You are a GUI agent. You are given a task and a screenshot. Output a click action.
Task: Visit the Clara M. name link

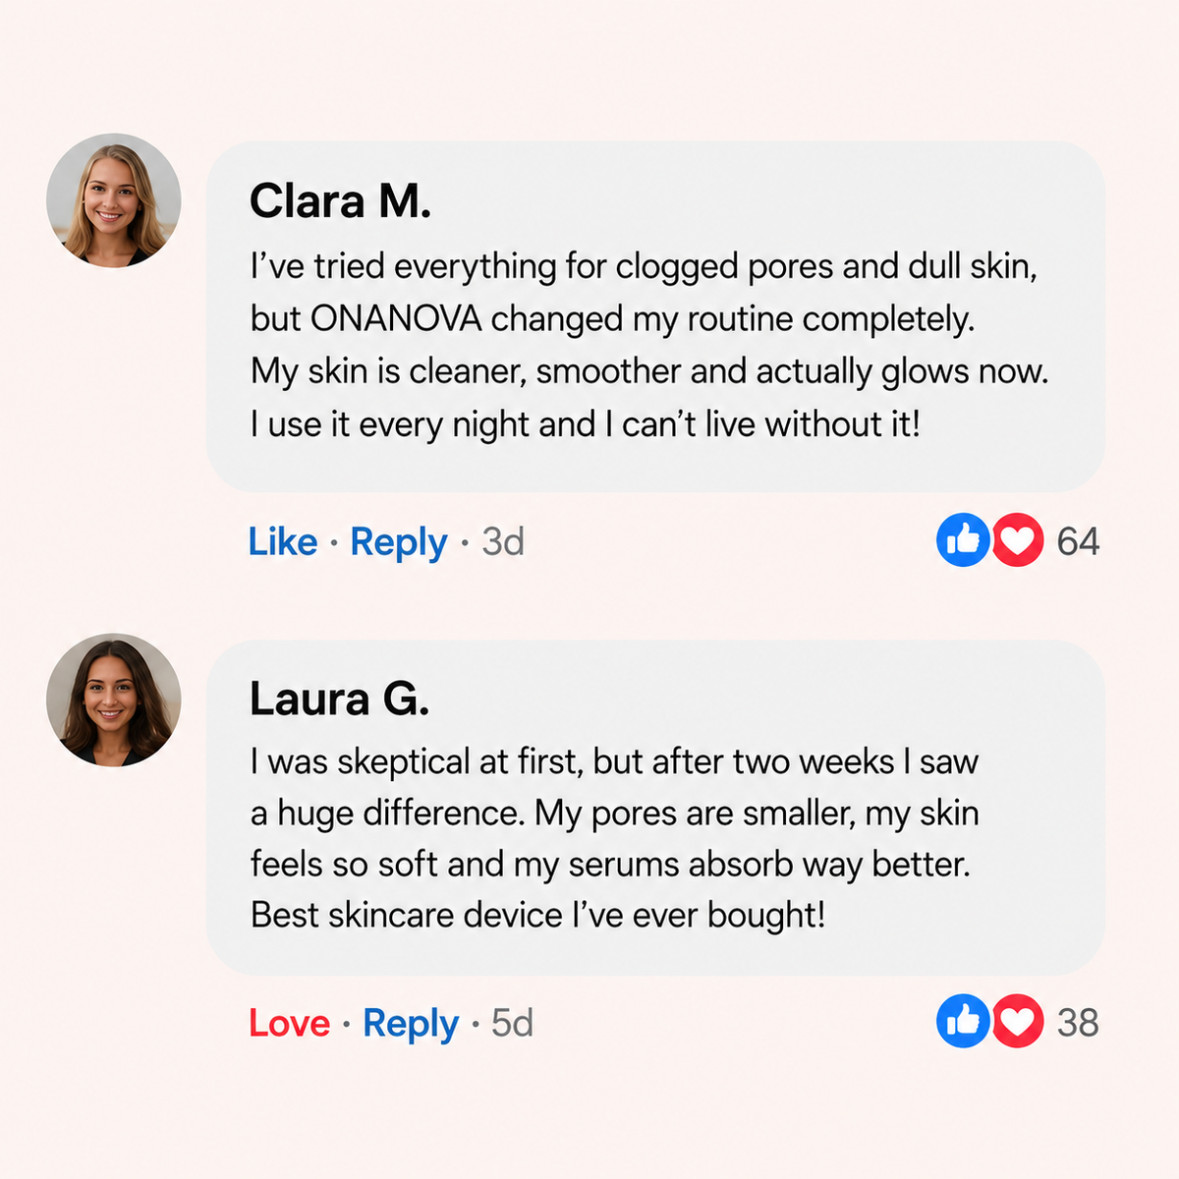340,201
